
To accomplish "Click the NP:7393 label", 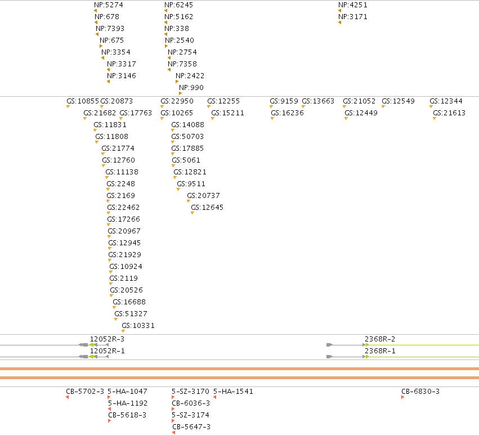I will click(110, 29).
